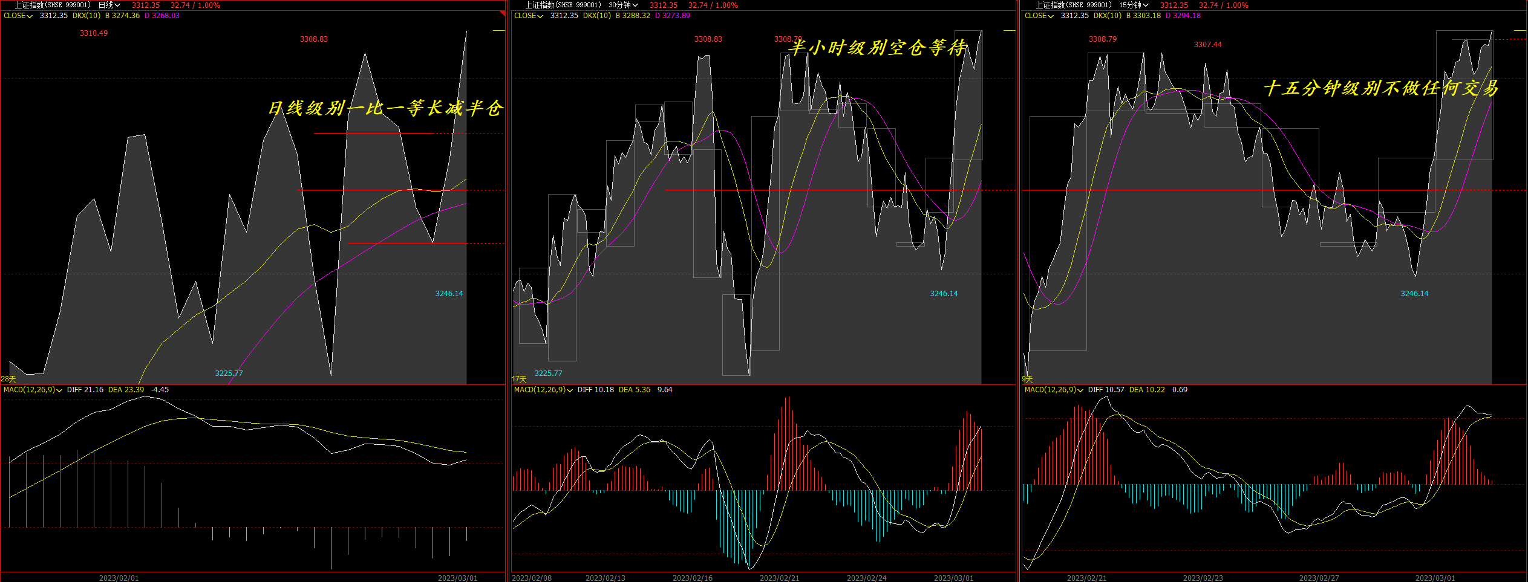
Task: Click the 3246.14 low label in 15-minute chart
Action: coord(1414,294)
